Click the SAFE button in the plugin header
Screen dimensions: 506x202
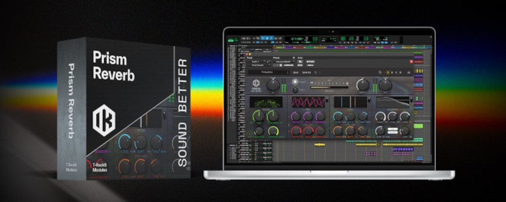click(x=300, y=65)
